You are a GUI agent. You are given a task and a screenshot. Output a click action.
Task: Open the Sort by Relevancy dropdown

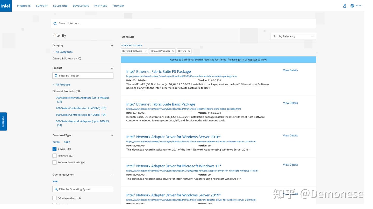[293, 36]
